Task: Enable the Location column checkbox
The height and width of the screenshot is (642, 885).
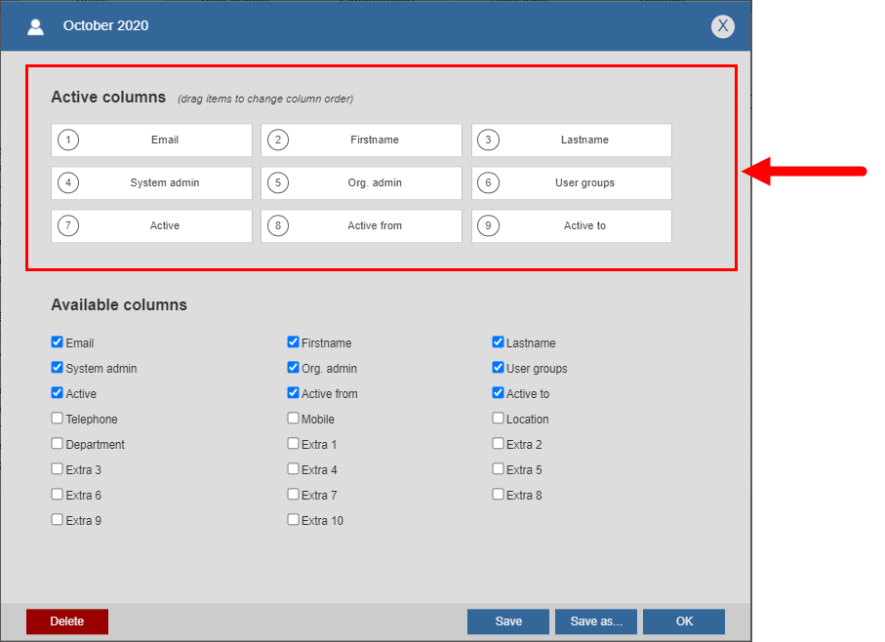Action: coord(498,418)
